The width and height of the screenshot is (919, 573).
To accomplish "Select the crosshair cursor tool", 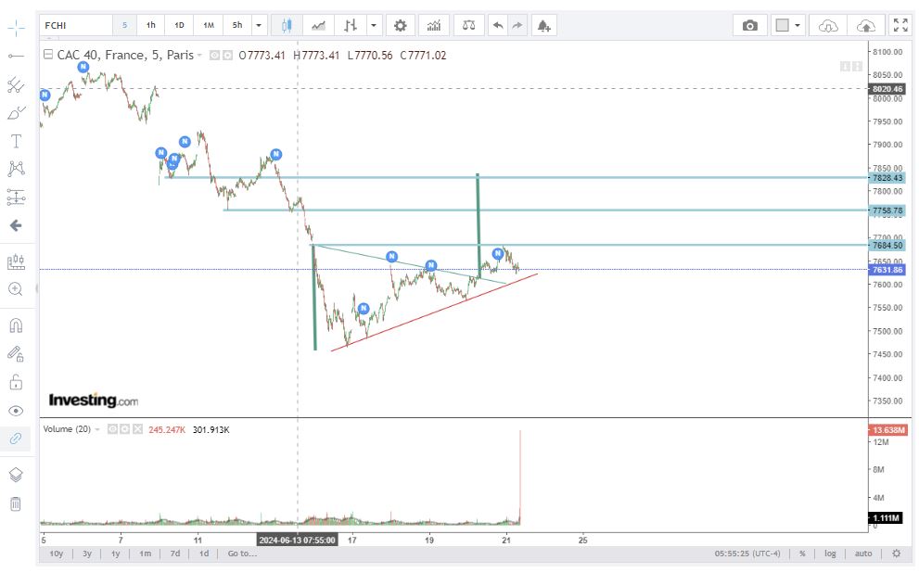I will pos(16,28).
